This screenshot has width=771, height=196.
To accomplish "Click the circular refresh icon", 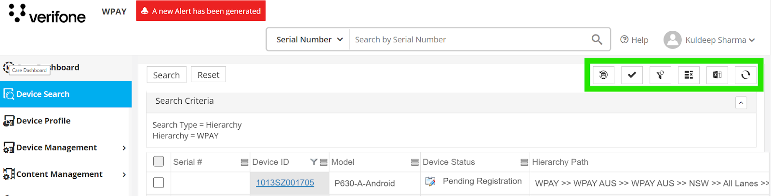I will (745, 75).
